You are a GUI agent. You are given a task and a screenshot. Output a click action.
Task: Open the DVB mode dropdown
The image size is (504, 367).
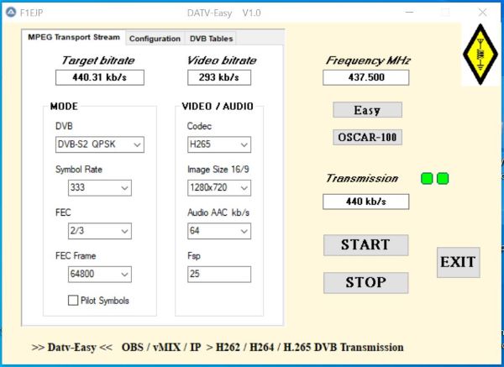coord(100,144)
